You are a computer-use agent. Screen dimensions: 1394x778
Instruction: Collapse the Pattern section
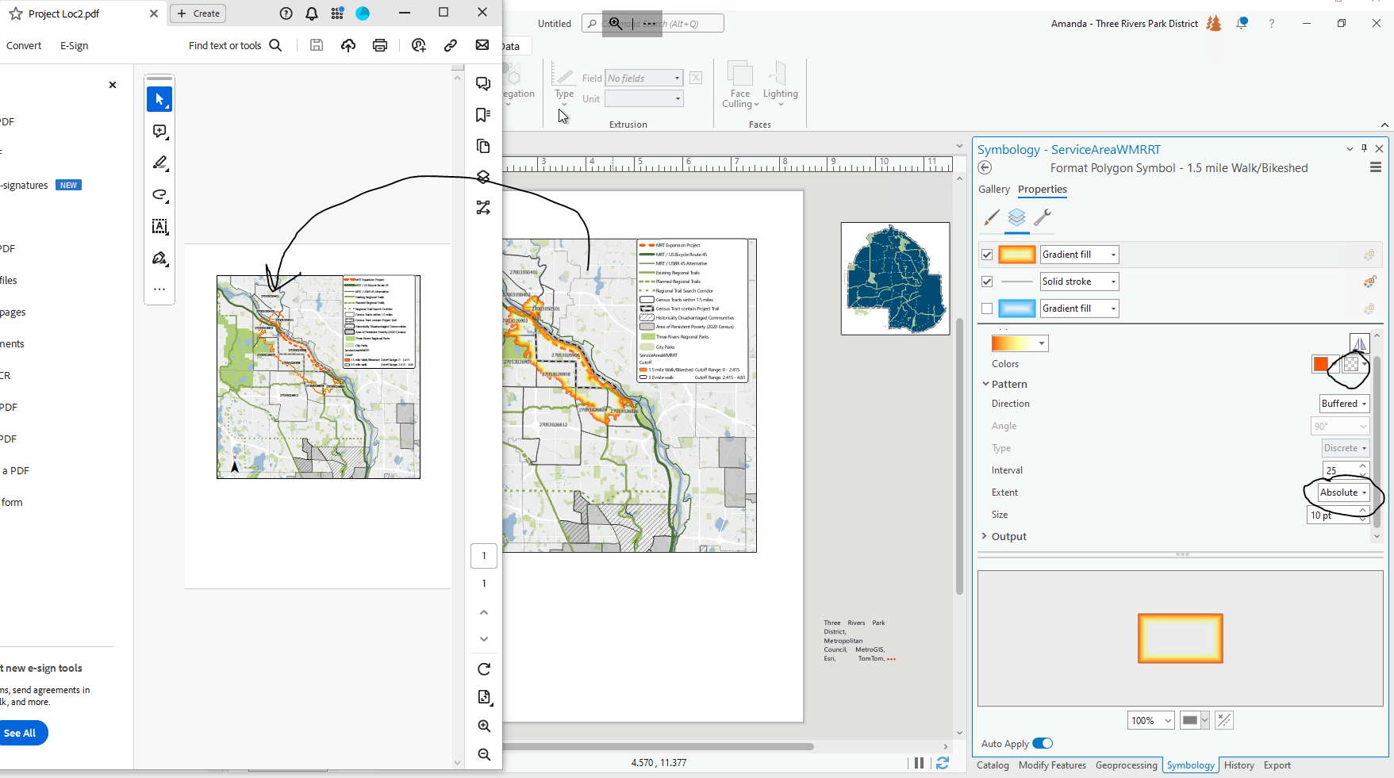985,384
